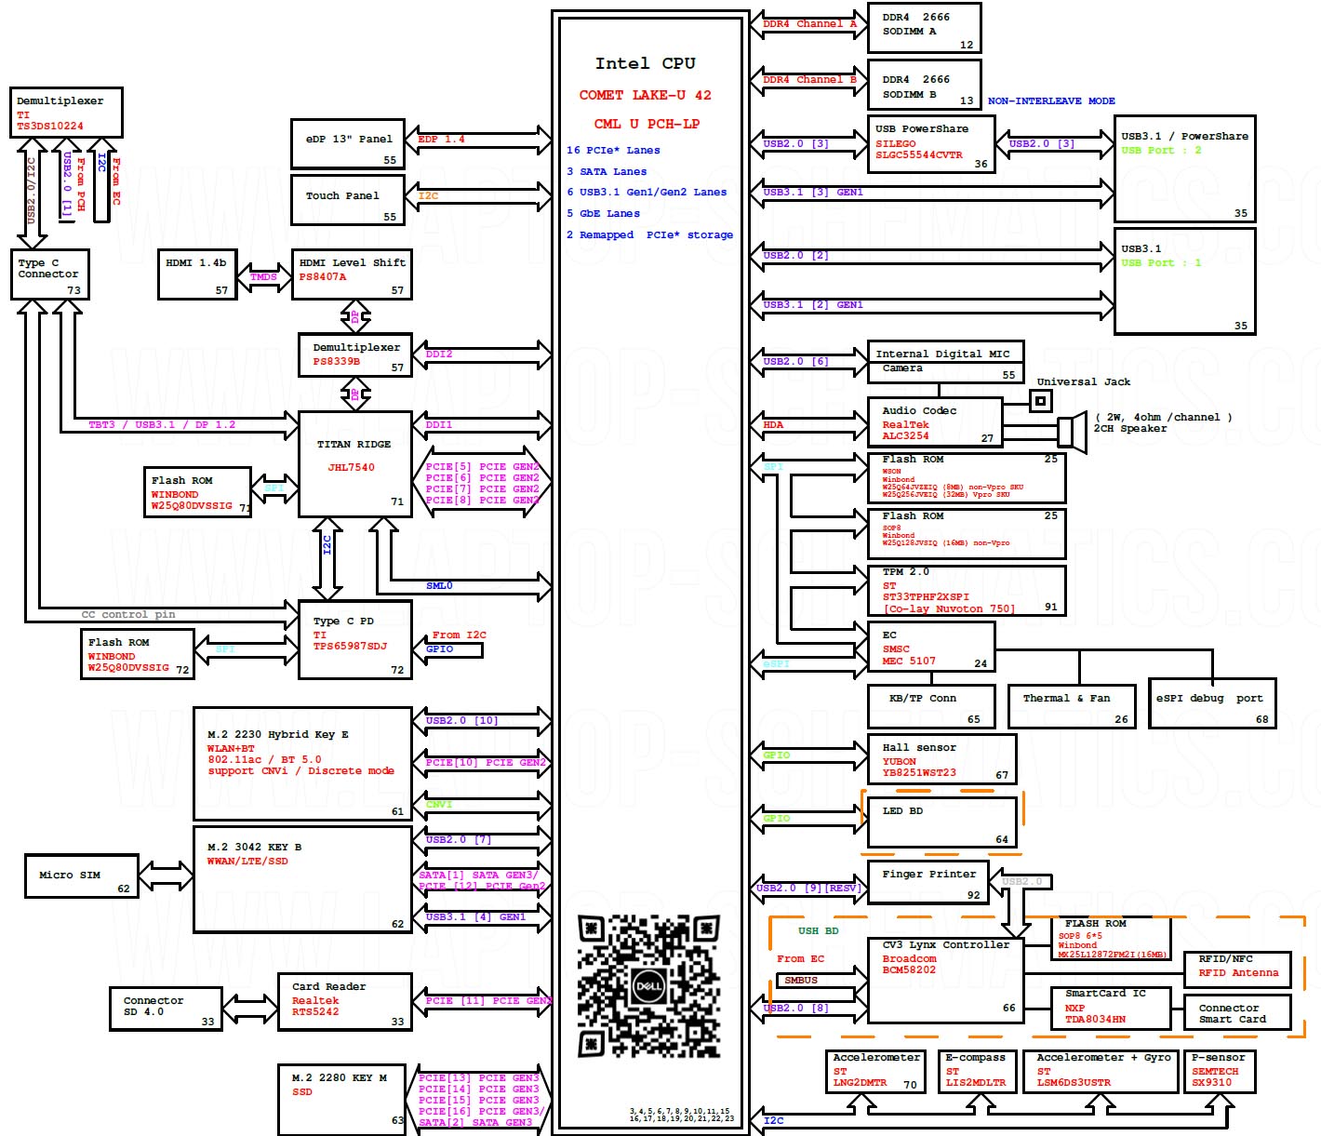This screenshot has height=1136, width=1321.
Task: Click the Type C Connector block
Action: pos(50,274)
